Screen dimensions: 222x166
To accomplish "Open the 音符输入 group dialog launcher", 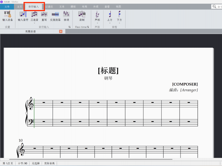I will pyautogui.click(x=70, y=27).
